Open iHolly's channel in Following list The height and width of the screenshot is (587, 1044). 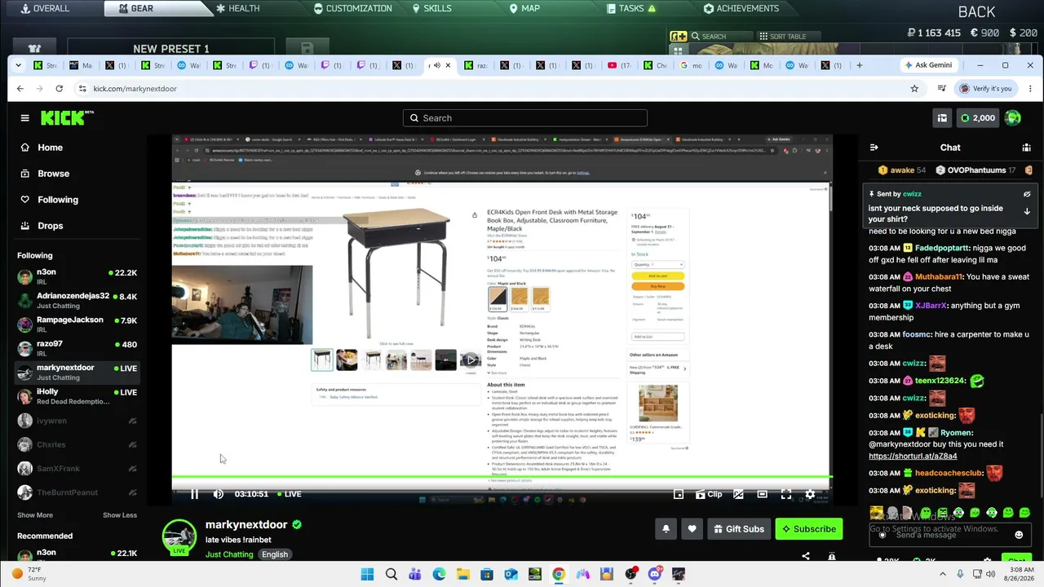point(77,397)
